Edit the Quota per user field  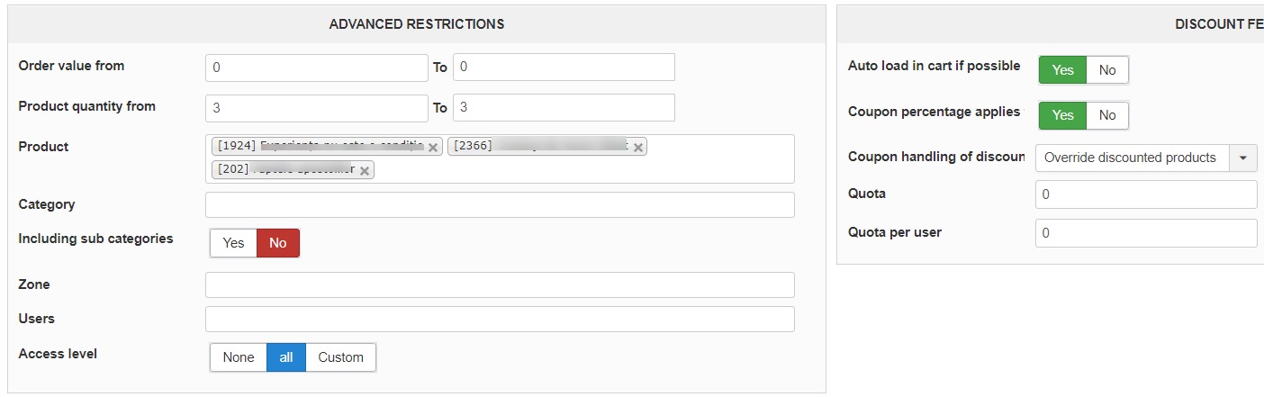[x=1145, y=233]
